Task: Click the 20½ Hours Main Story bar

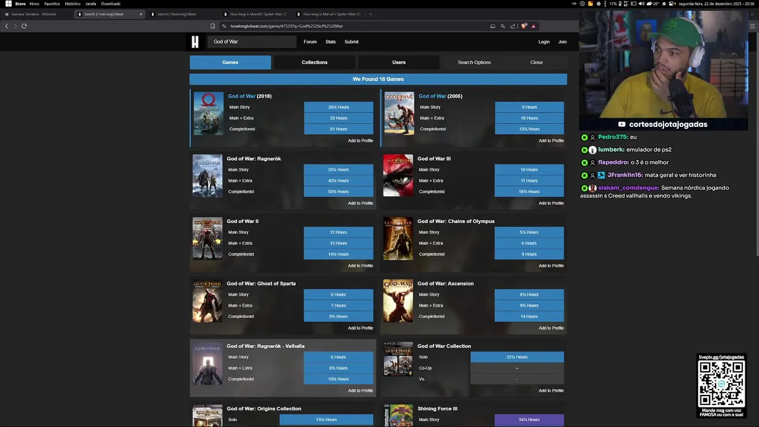Action: 339,107
